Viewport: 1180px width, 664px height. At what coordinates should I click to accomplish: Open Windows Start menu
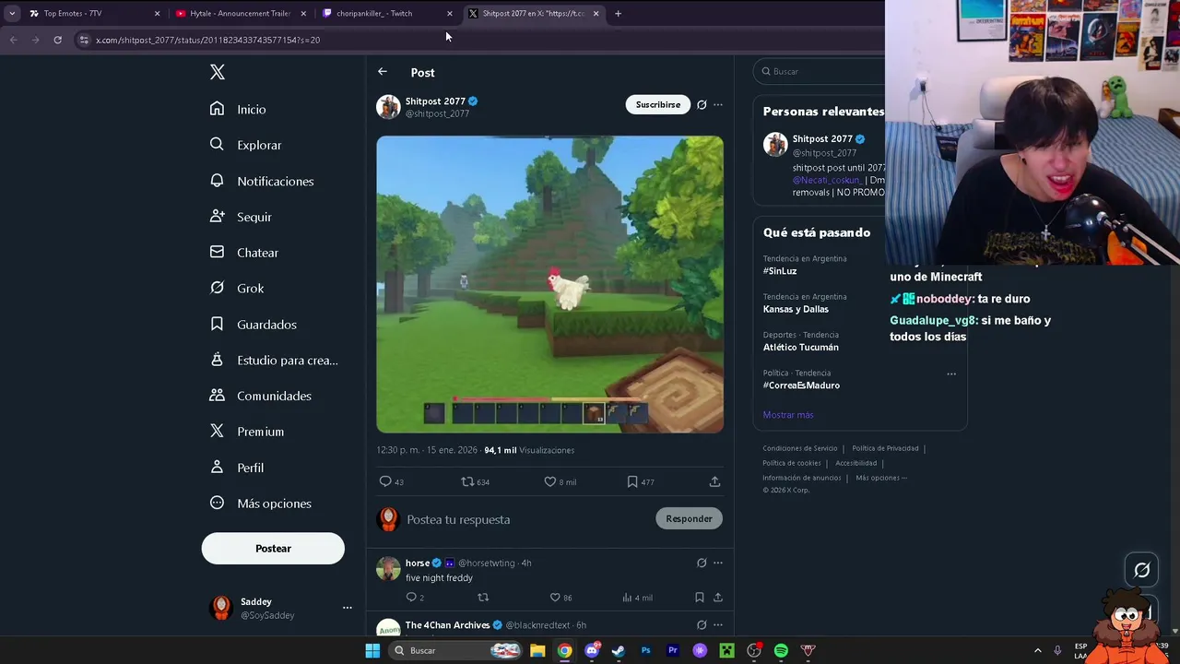(x=372, y=650)
